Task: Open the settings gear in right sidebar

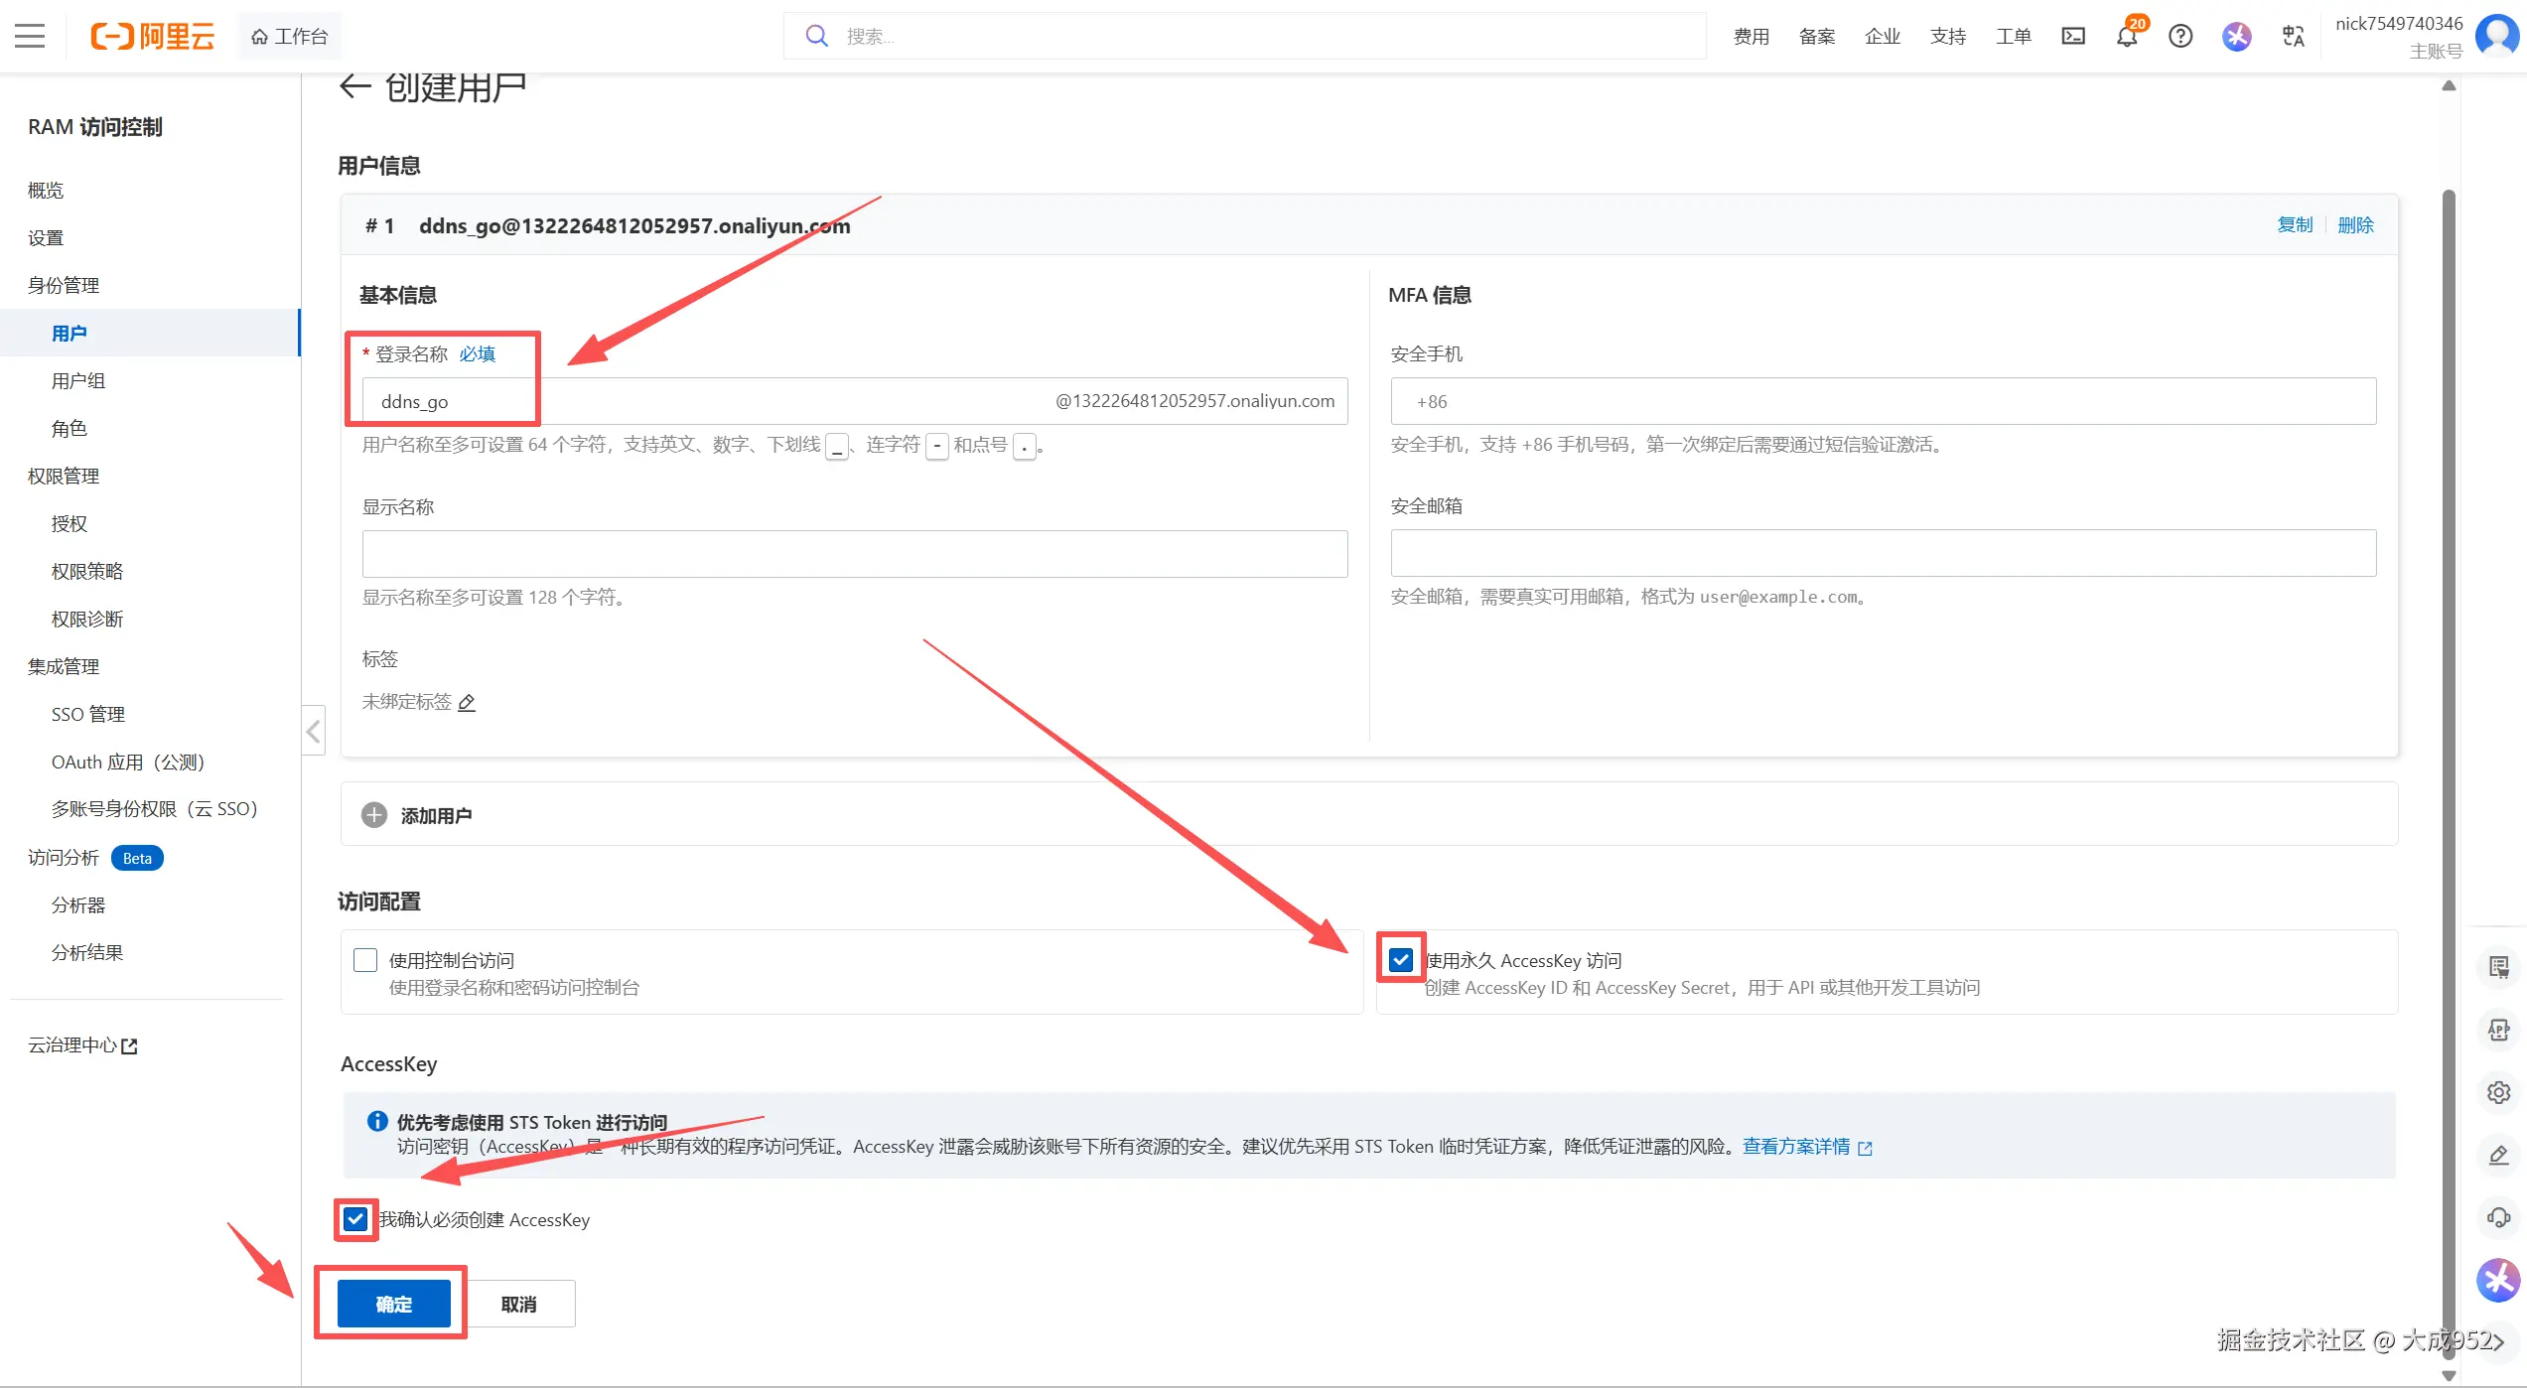Action: pos(2498,1093)
